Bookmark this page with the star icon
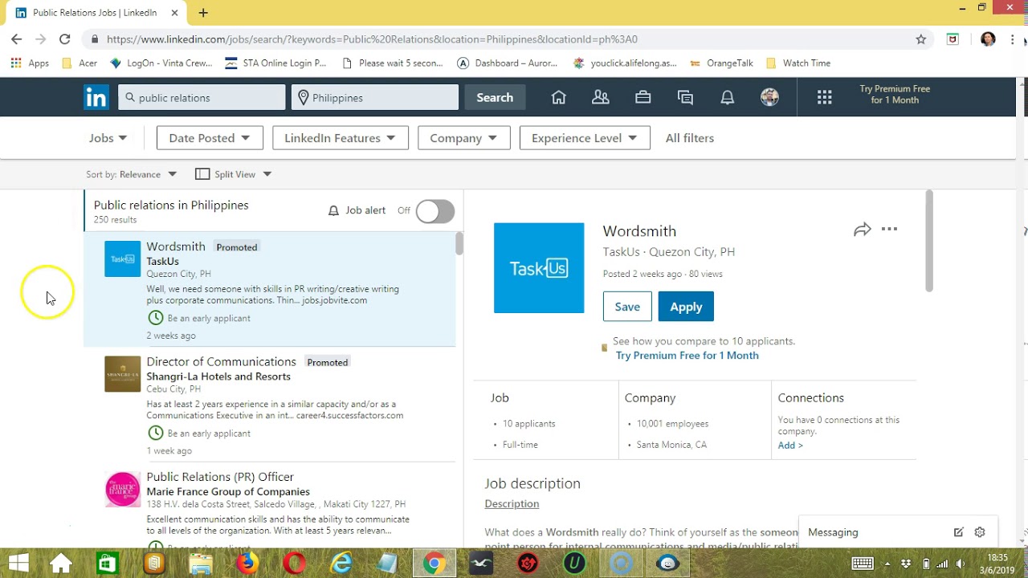1028x578 pixels. [x=921, y=39]
